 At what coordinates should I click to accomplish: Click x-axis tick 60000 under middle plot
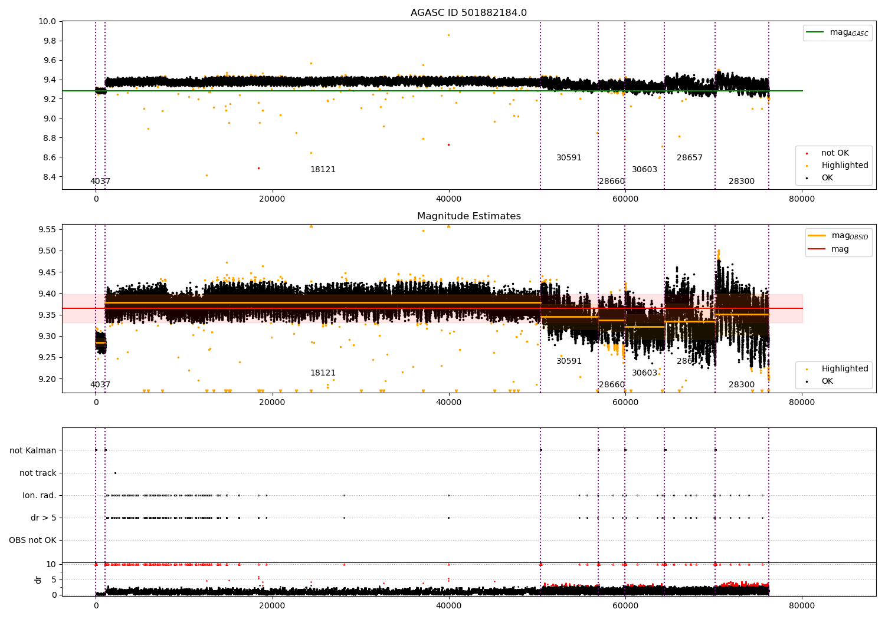(x=625, y=403)
